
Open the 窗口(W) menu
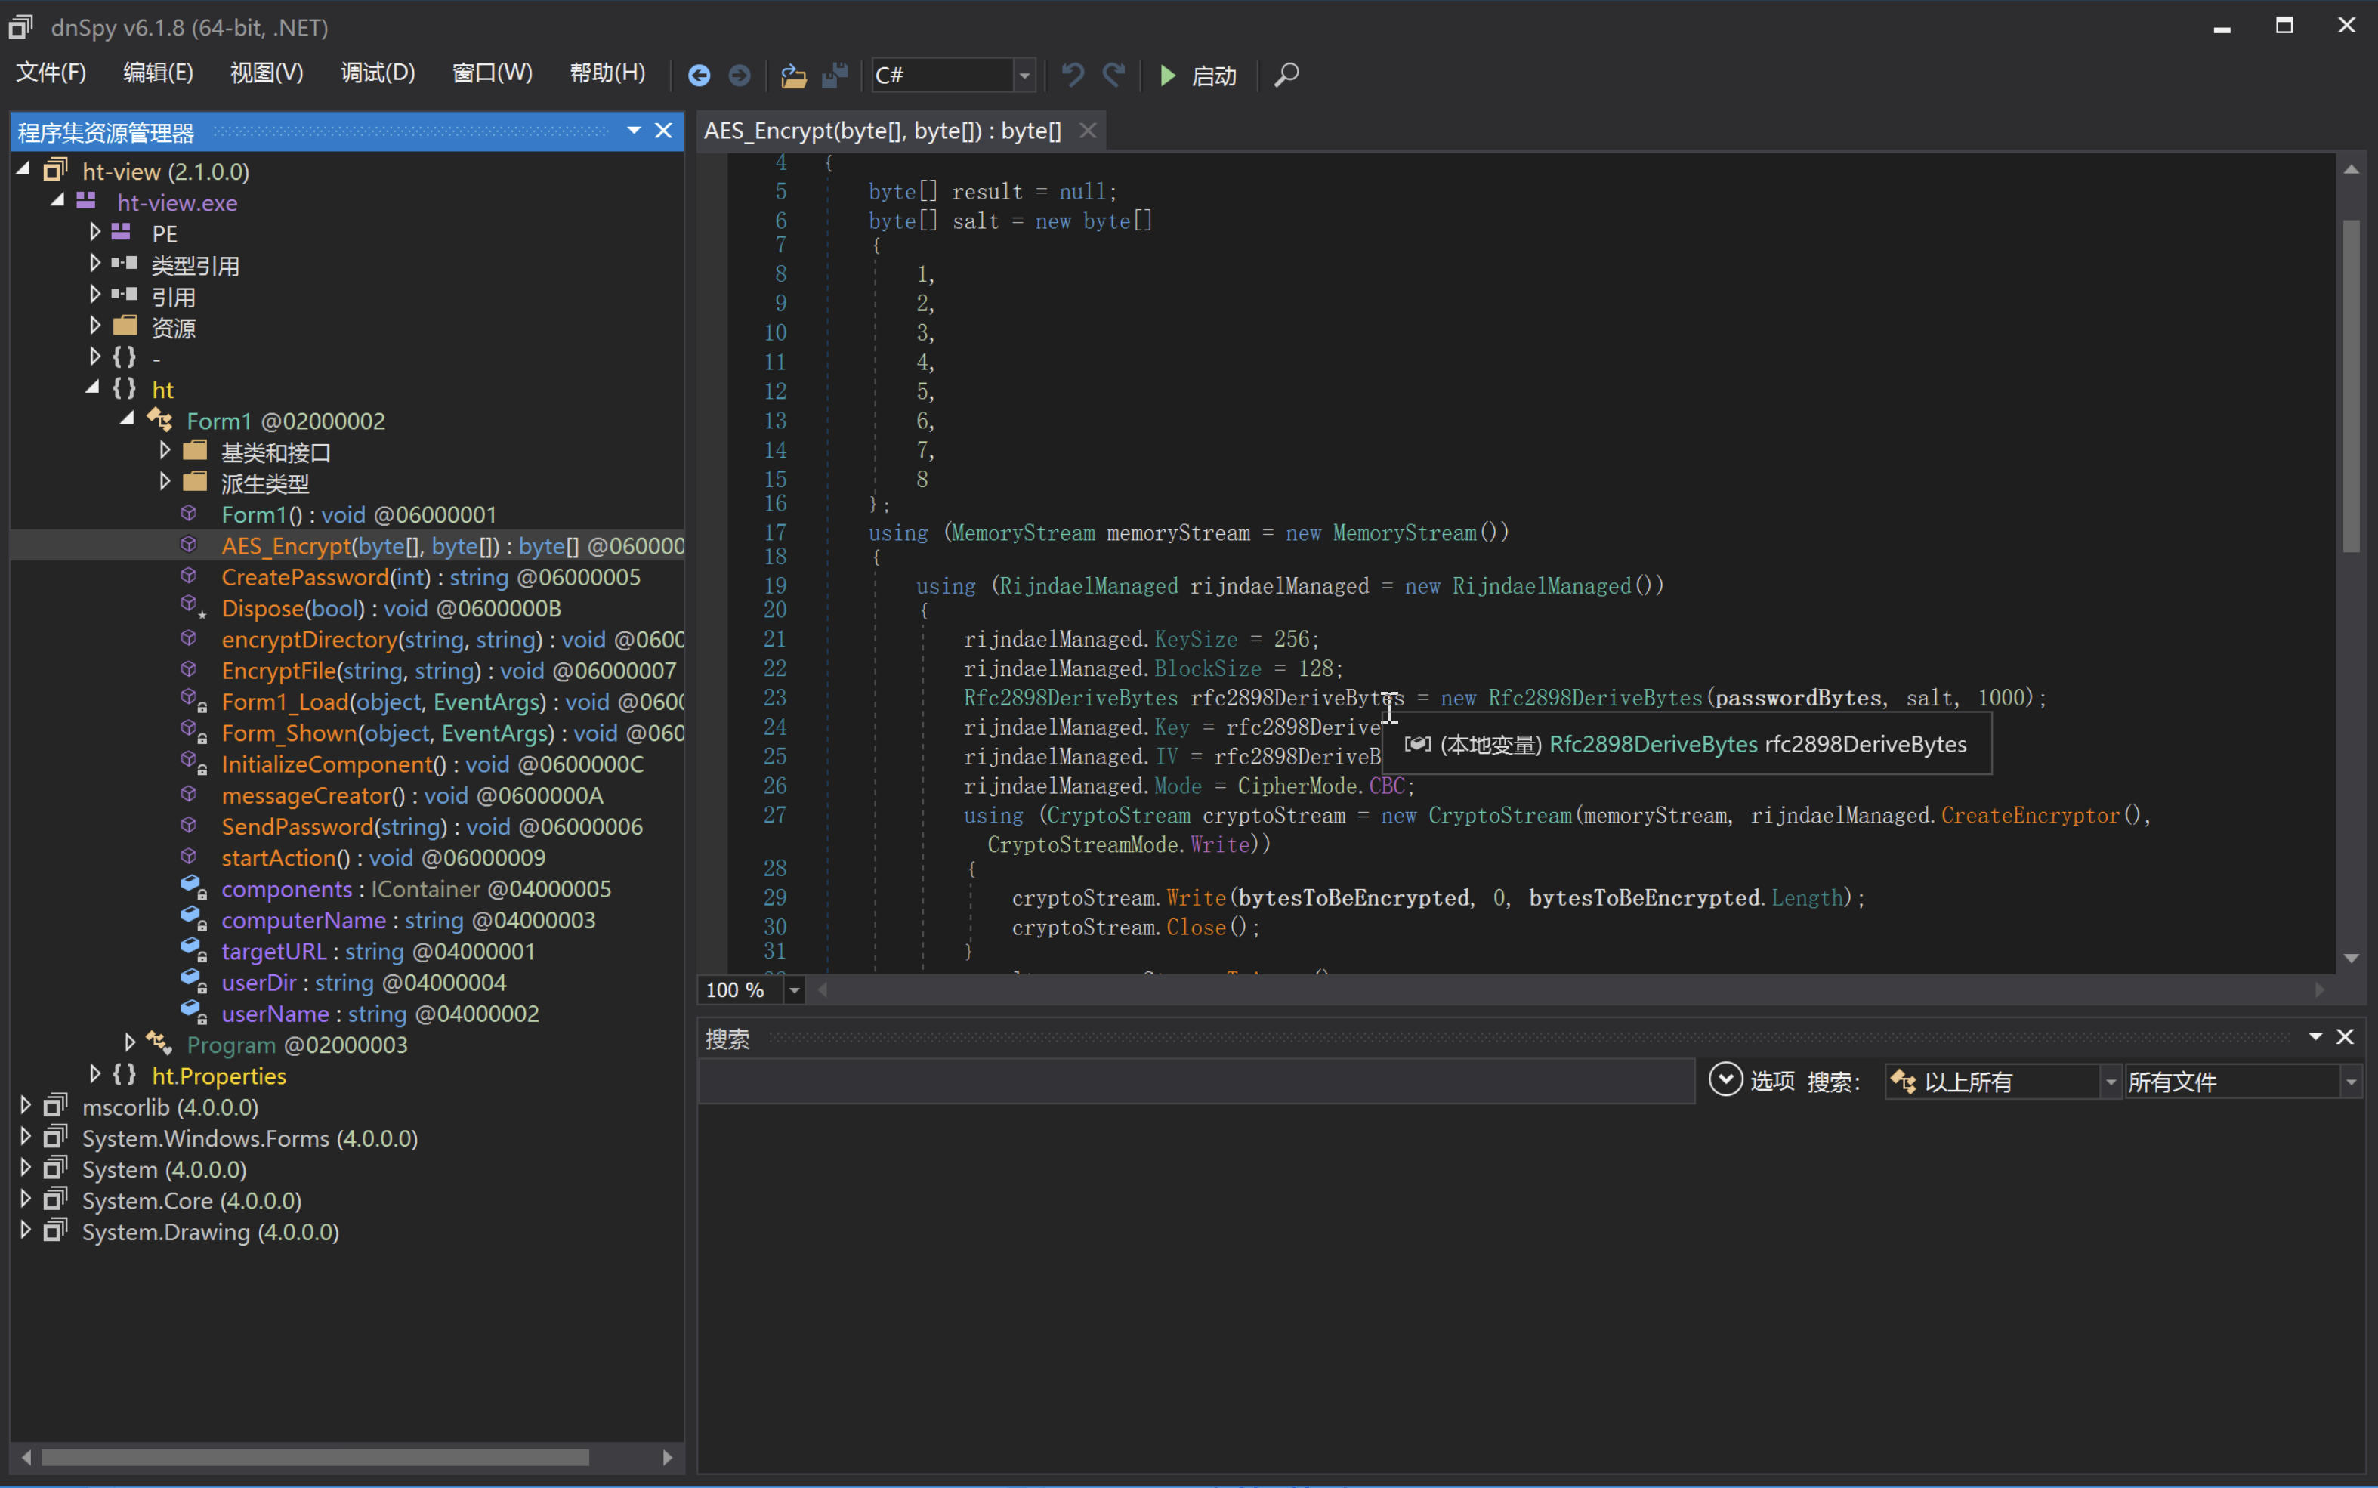pyautogui.click(x=492, y=73)
